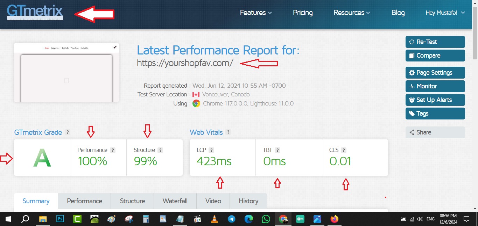Expand the Resources dropdown menu
This screenshot has width=478, height=226.
(x=352, y=13)
